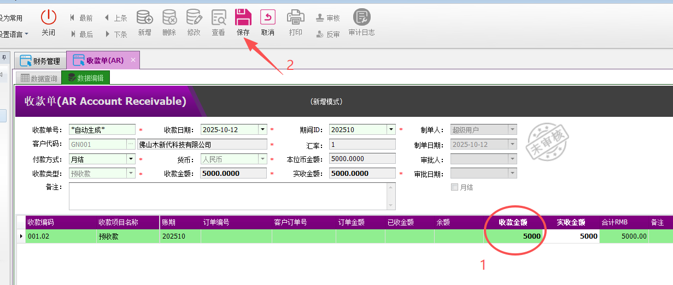673x285 pixels.
Task: Click the 备注 text area
Action: pyautogui.click(x=228, y=196)
